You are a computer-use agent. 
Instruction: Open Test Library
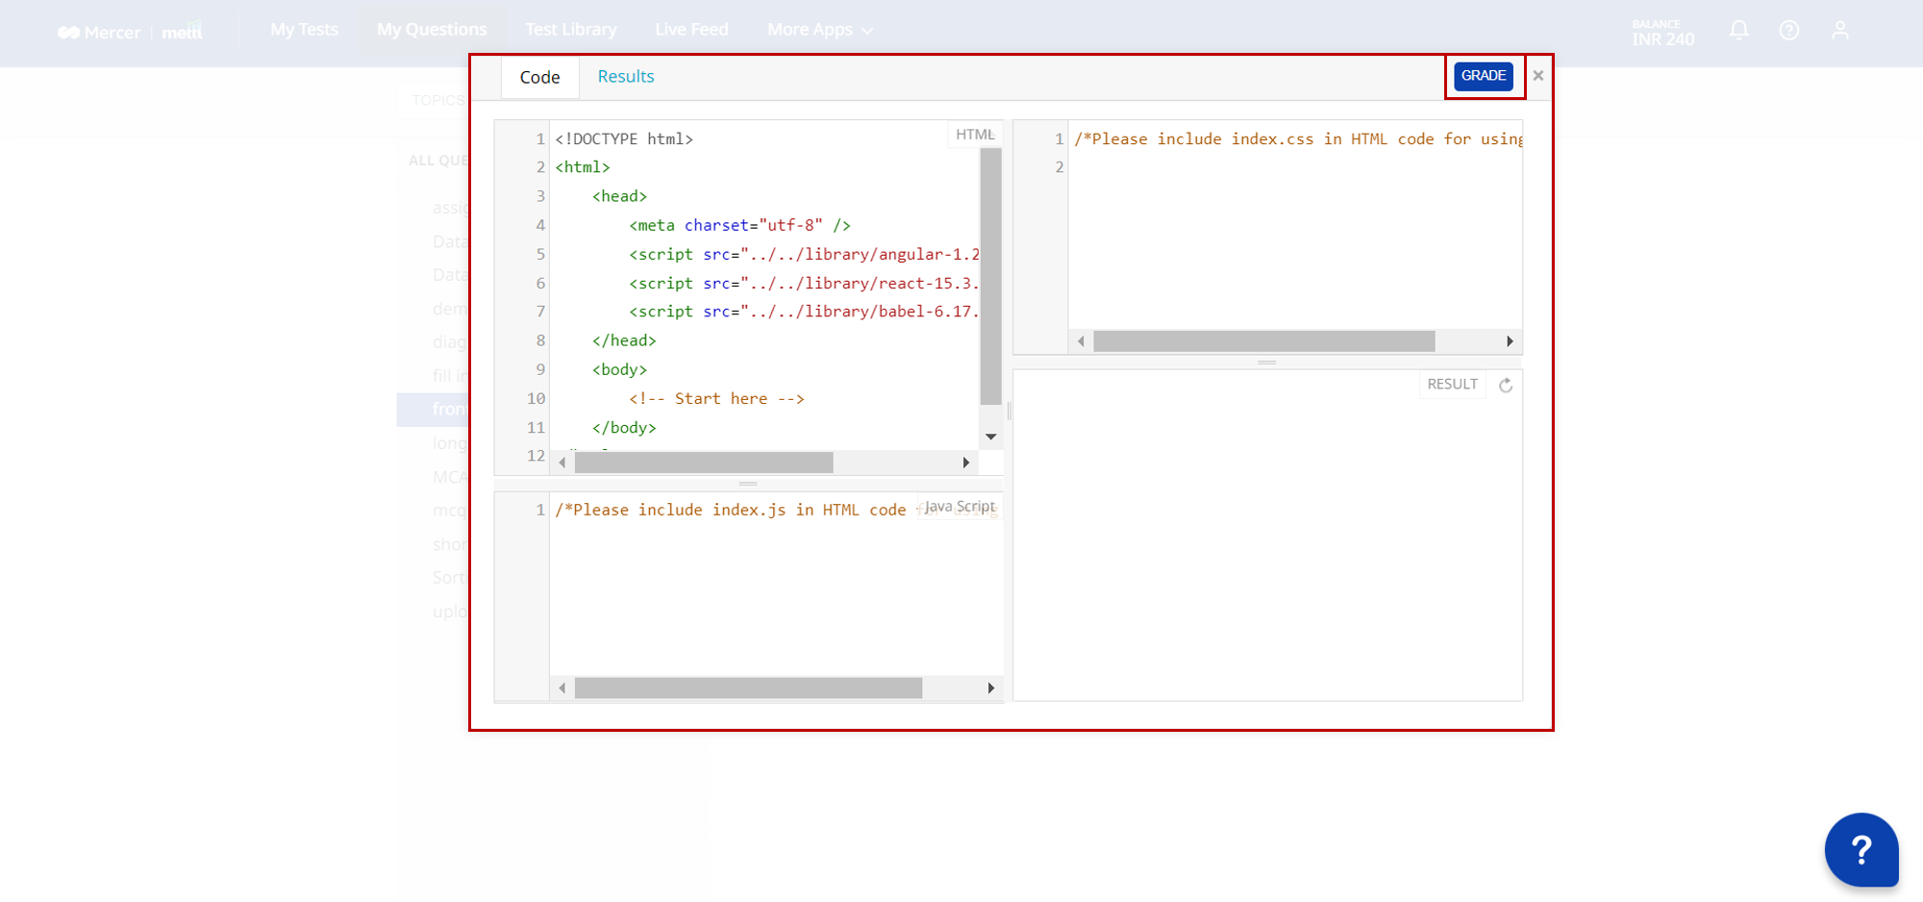coord(571,30)
